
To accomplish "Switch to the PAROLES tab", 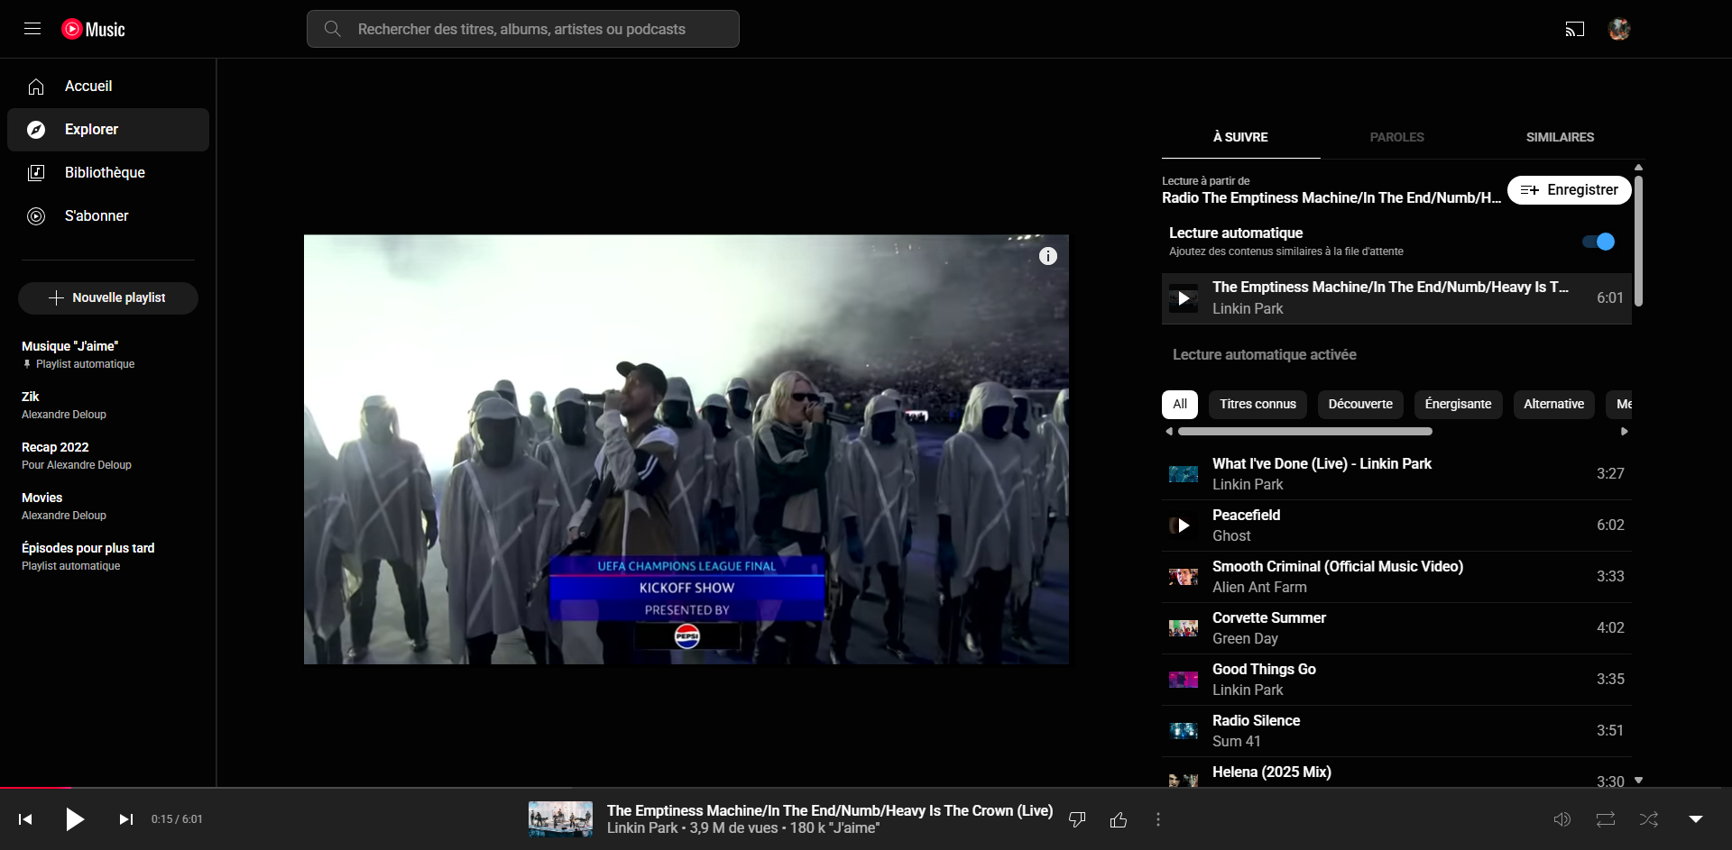I will click(1396, 137).
